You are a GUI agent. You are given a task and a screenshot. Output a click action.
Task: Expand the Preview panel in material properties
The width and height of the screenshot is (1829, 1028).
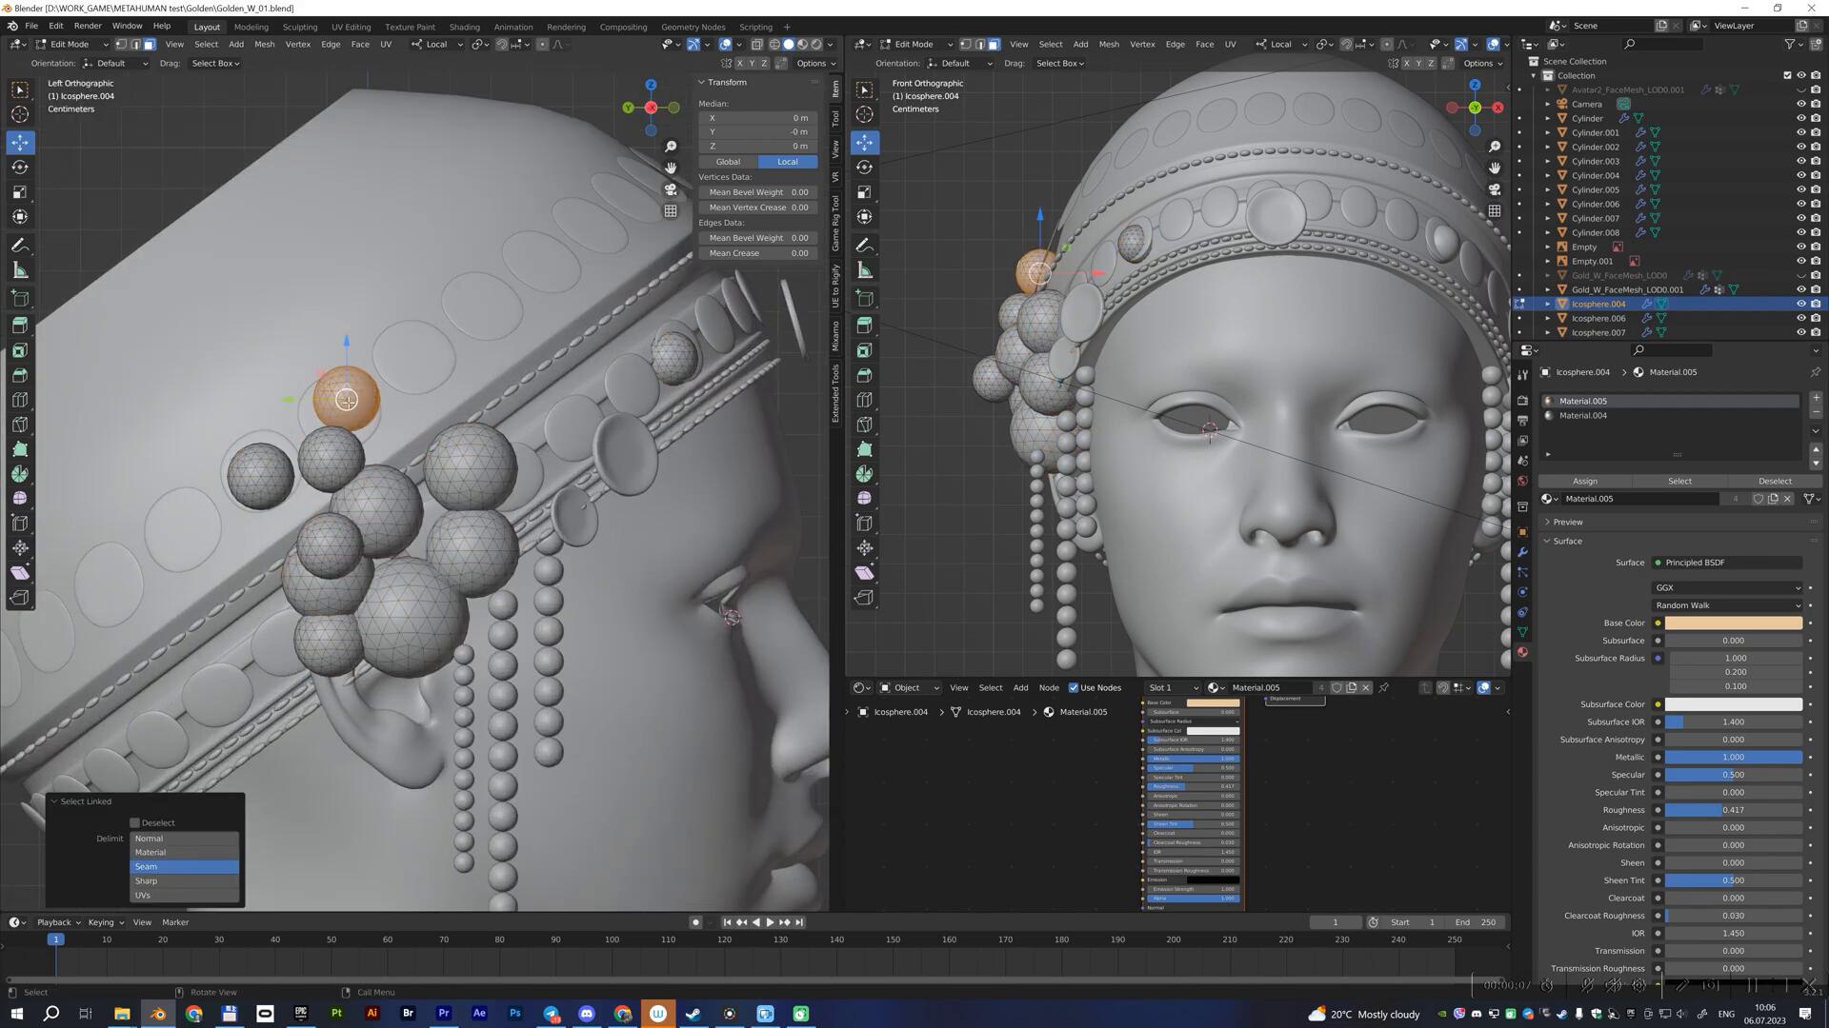pyautogui.click(x=1567, y=523)
